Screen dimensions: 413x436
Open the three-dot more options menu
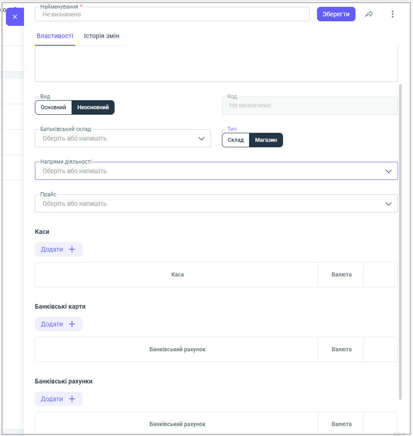click(392, 14)
